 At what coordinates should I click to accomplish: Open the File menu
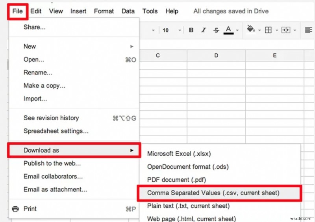coord(17,11)
